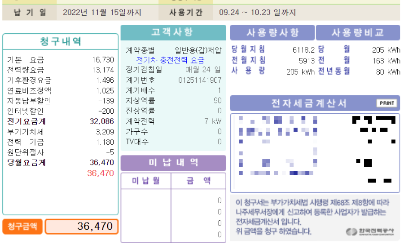This screenshot has width=404, height=245.
Task: Click the 전자세금계산서 header bar
Action: click(315, 103)
